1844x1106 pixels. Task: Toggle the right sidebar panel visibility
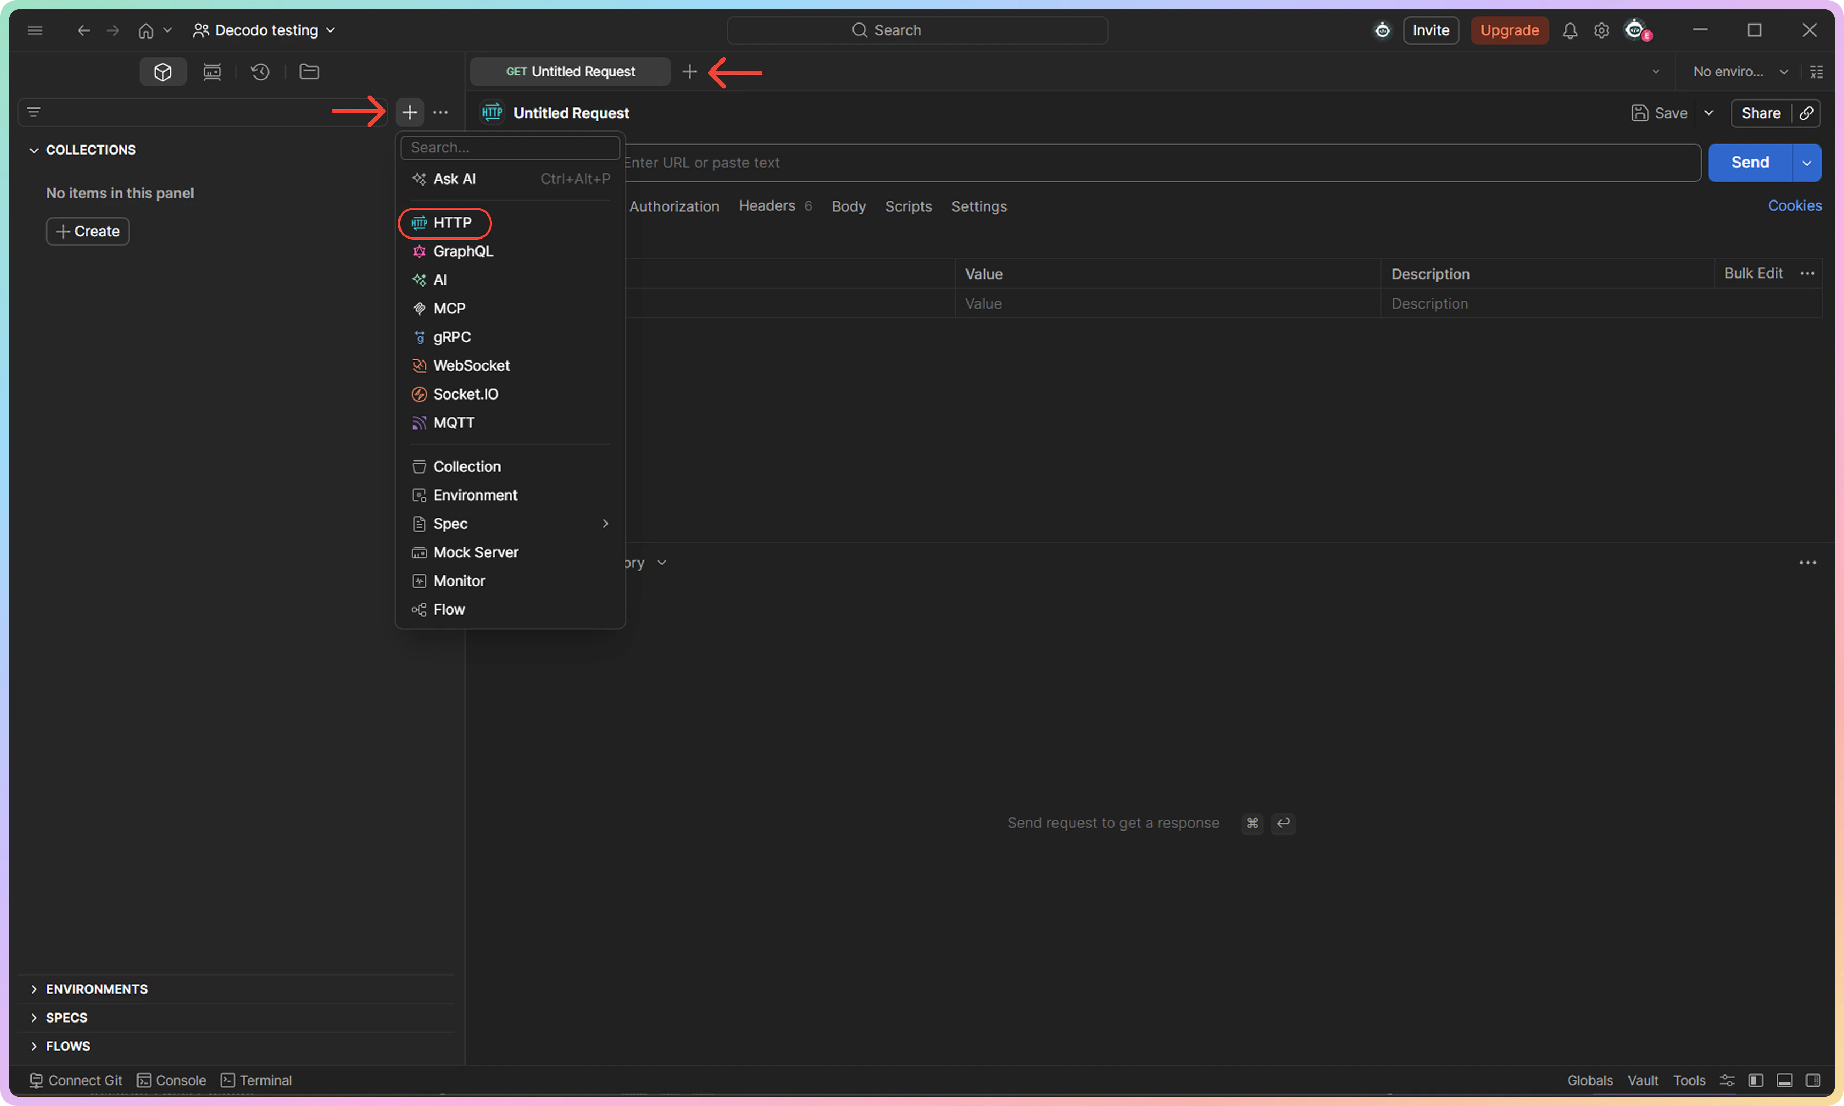pyautogui.click(x=1816, y=1080)
